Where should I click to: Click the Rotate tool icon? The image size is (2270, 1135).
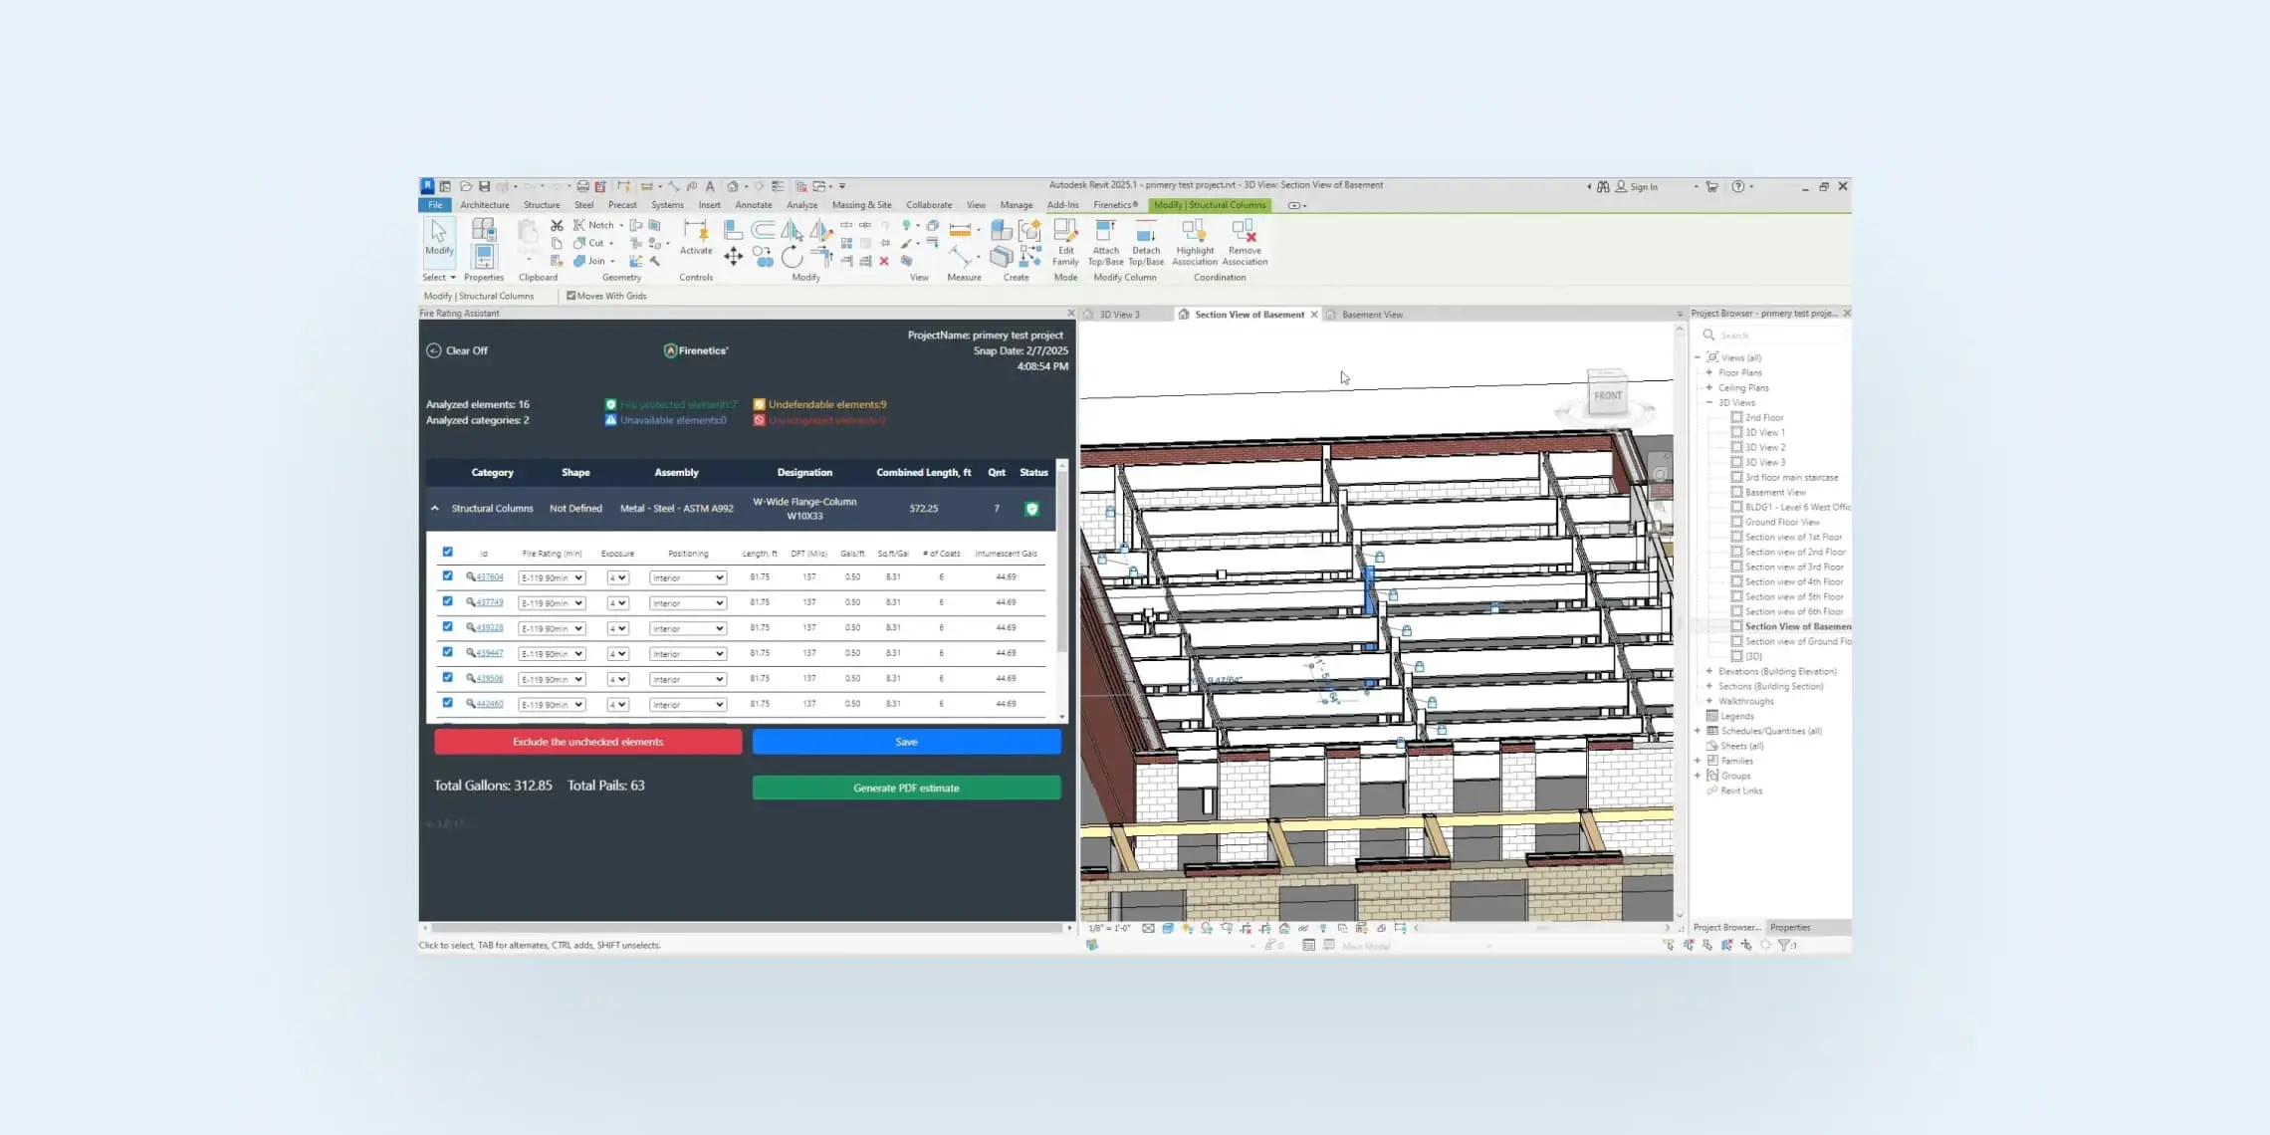point(792,258)
